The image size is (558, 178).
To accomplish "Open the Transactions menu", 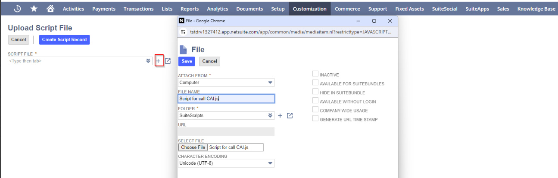I will 138,9.
